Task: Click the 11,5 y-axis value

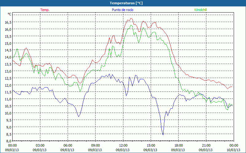Action: point(8,92)
